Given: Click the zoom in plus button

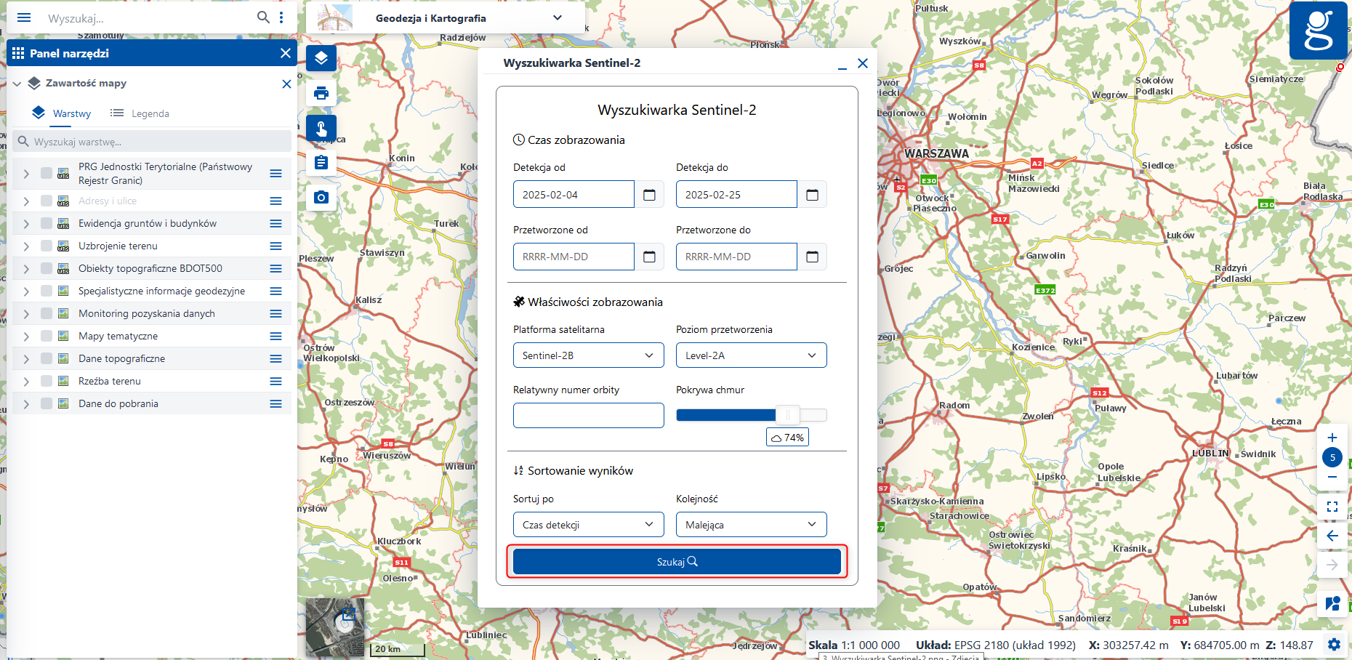Looking at the screenshot, I should click(1332, 438).
